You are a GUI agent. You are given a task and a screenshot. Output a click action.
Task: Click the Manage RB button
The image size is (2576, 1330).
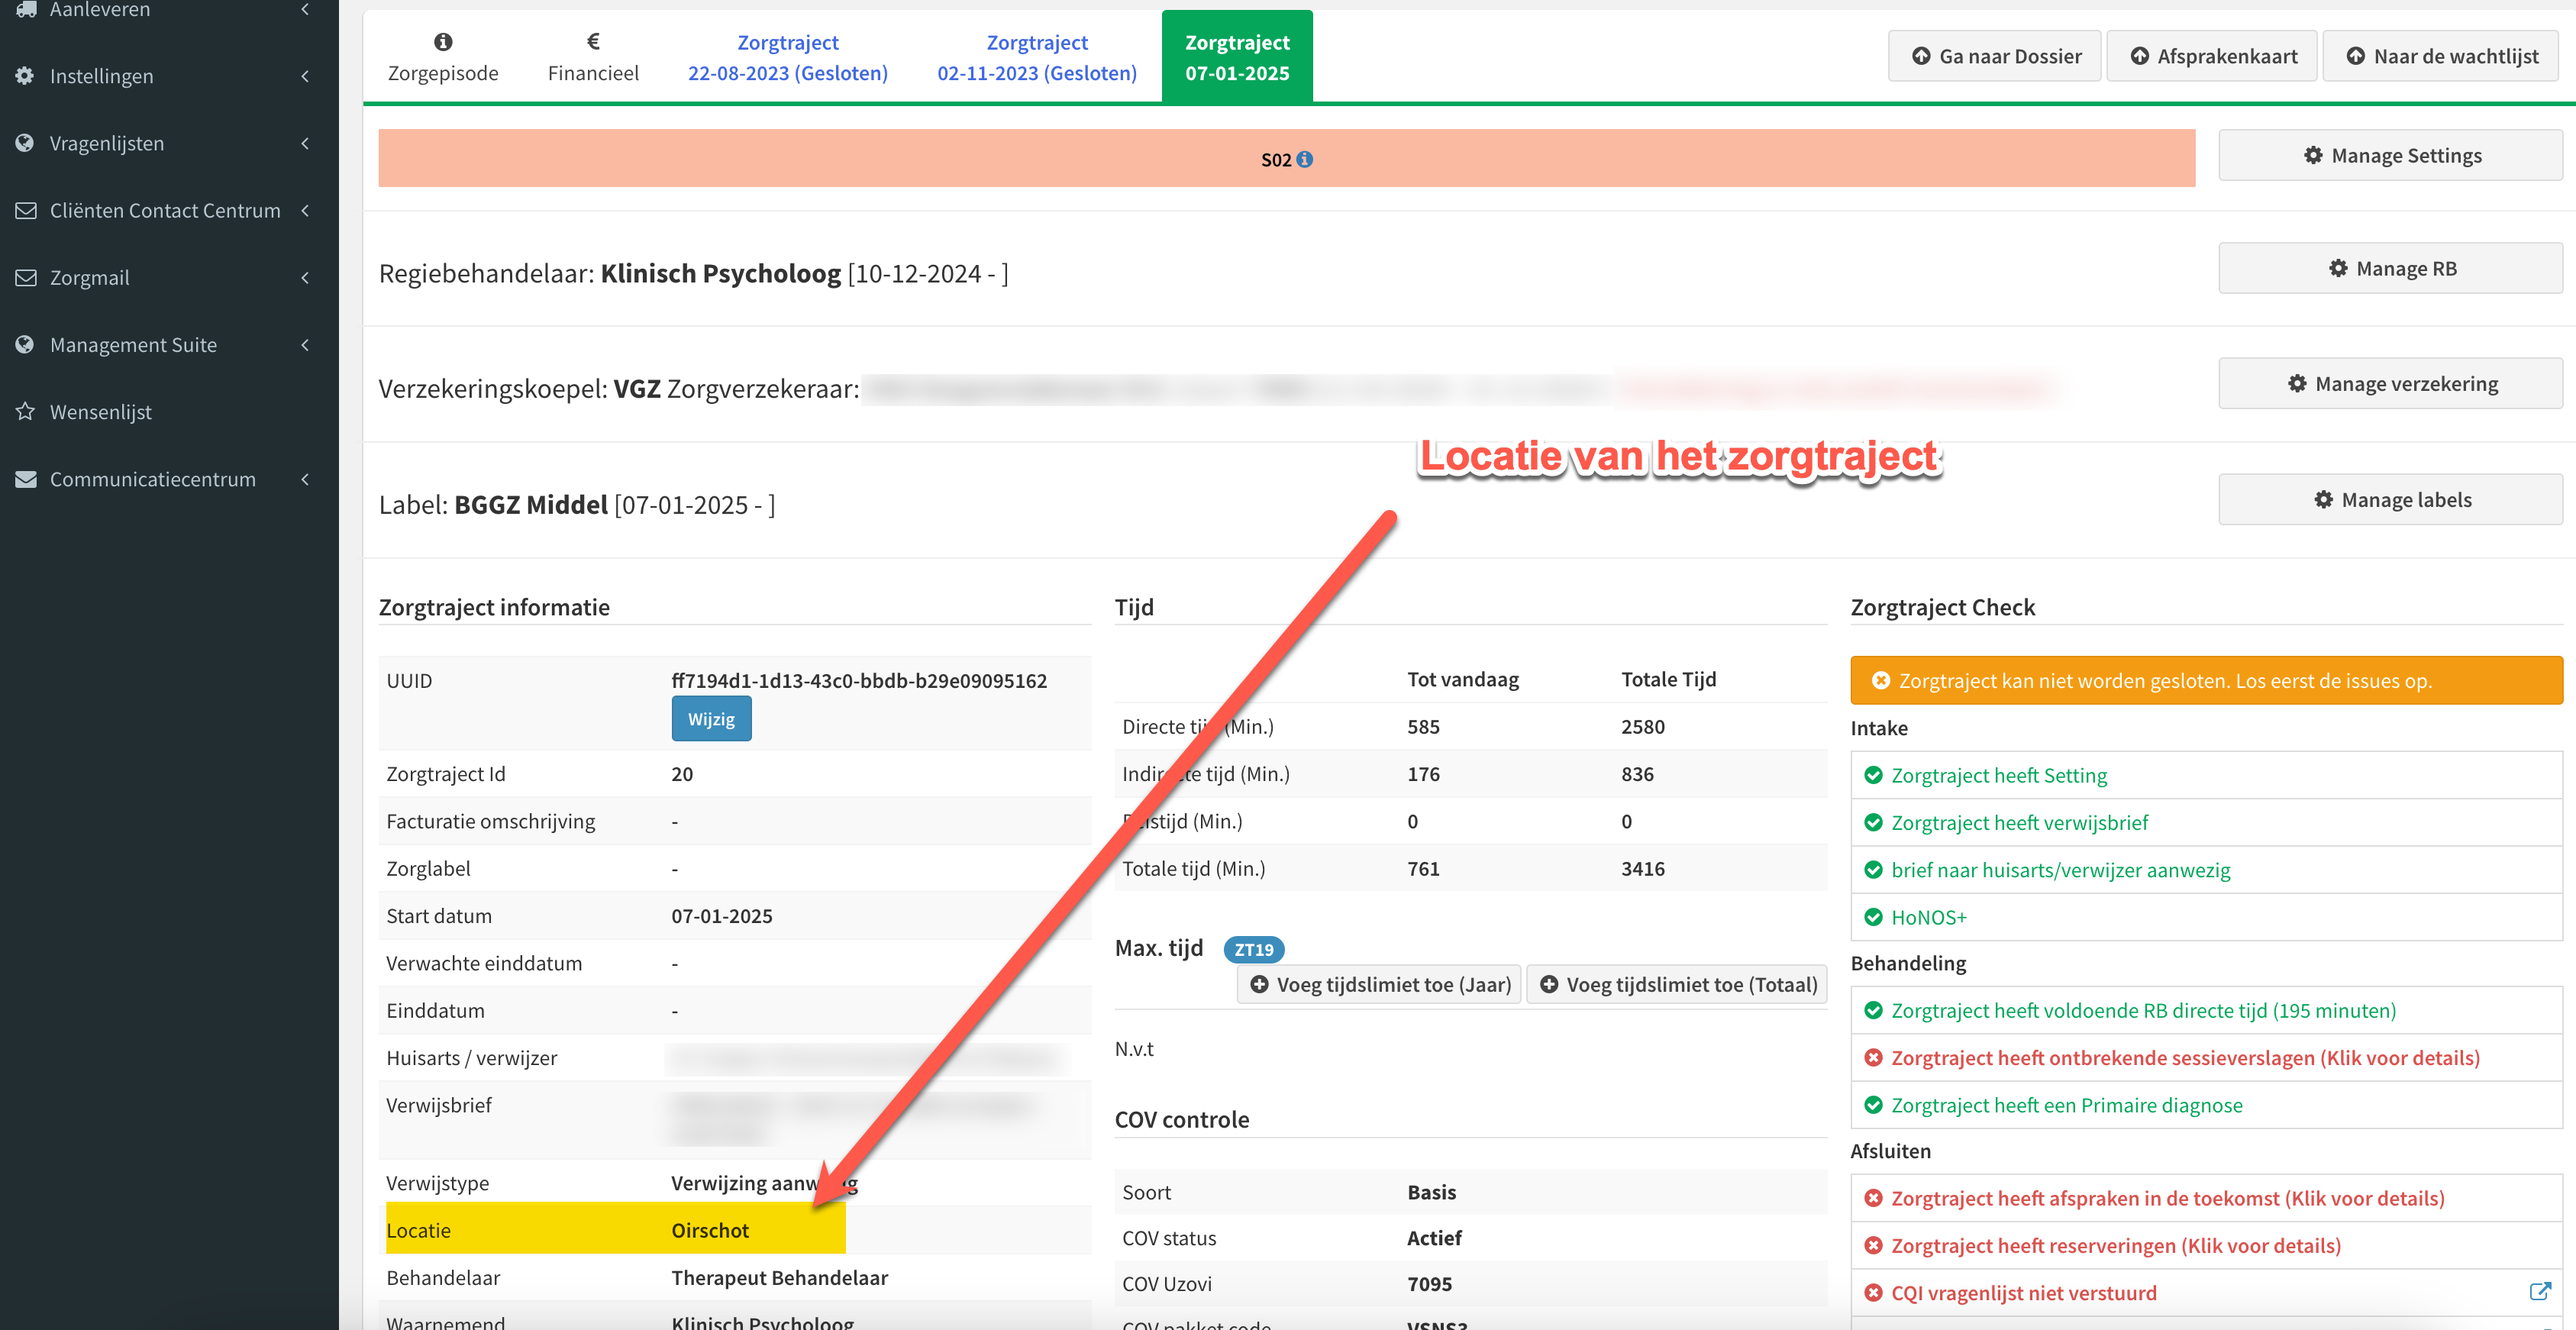[2391, 268]
